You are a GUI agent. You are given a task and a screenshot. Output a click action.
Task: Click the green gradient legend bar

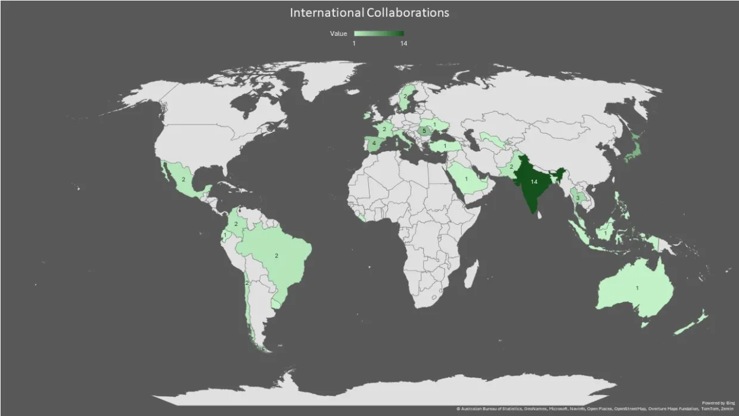tap(378, 33)
